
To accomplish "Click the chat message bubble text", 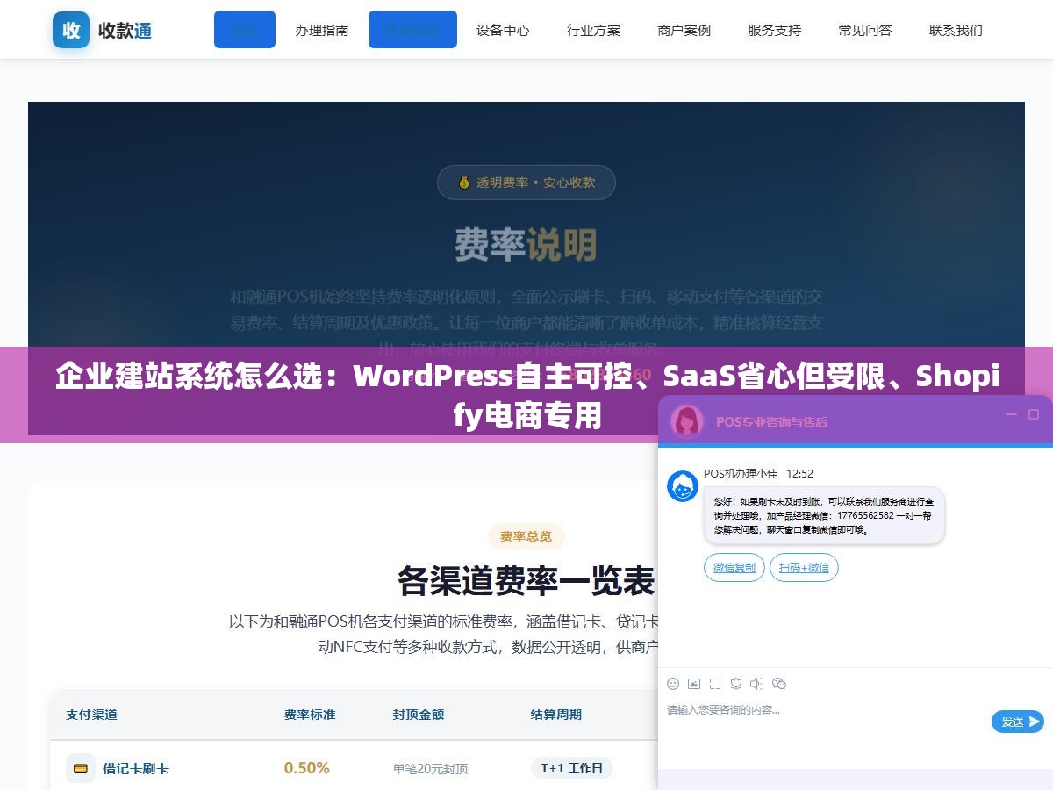I will click(x=823, y=515).
